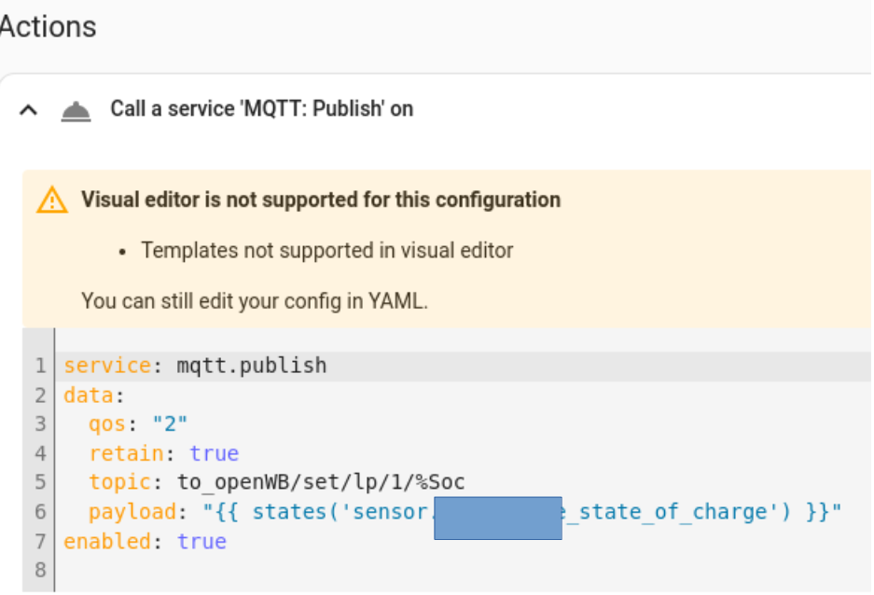Viewport: 874px width, 595px height.
Task: Place cursor on empty line 8
Action: coord(187,571)
